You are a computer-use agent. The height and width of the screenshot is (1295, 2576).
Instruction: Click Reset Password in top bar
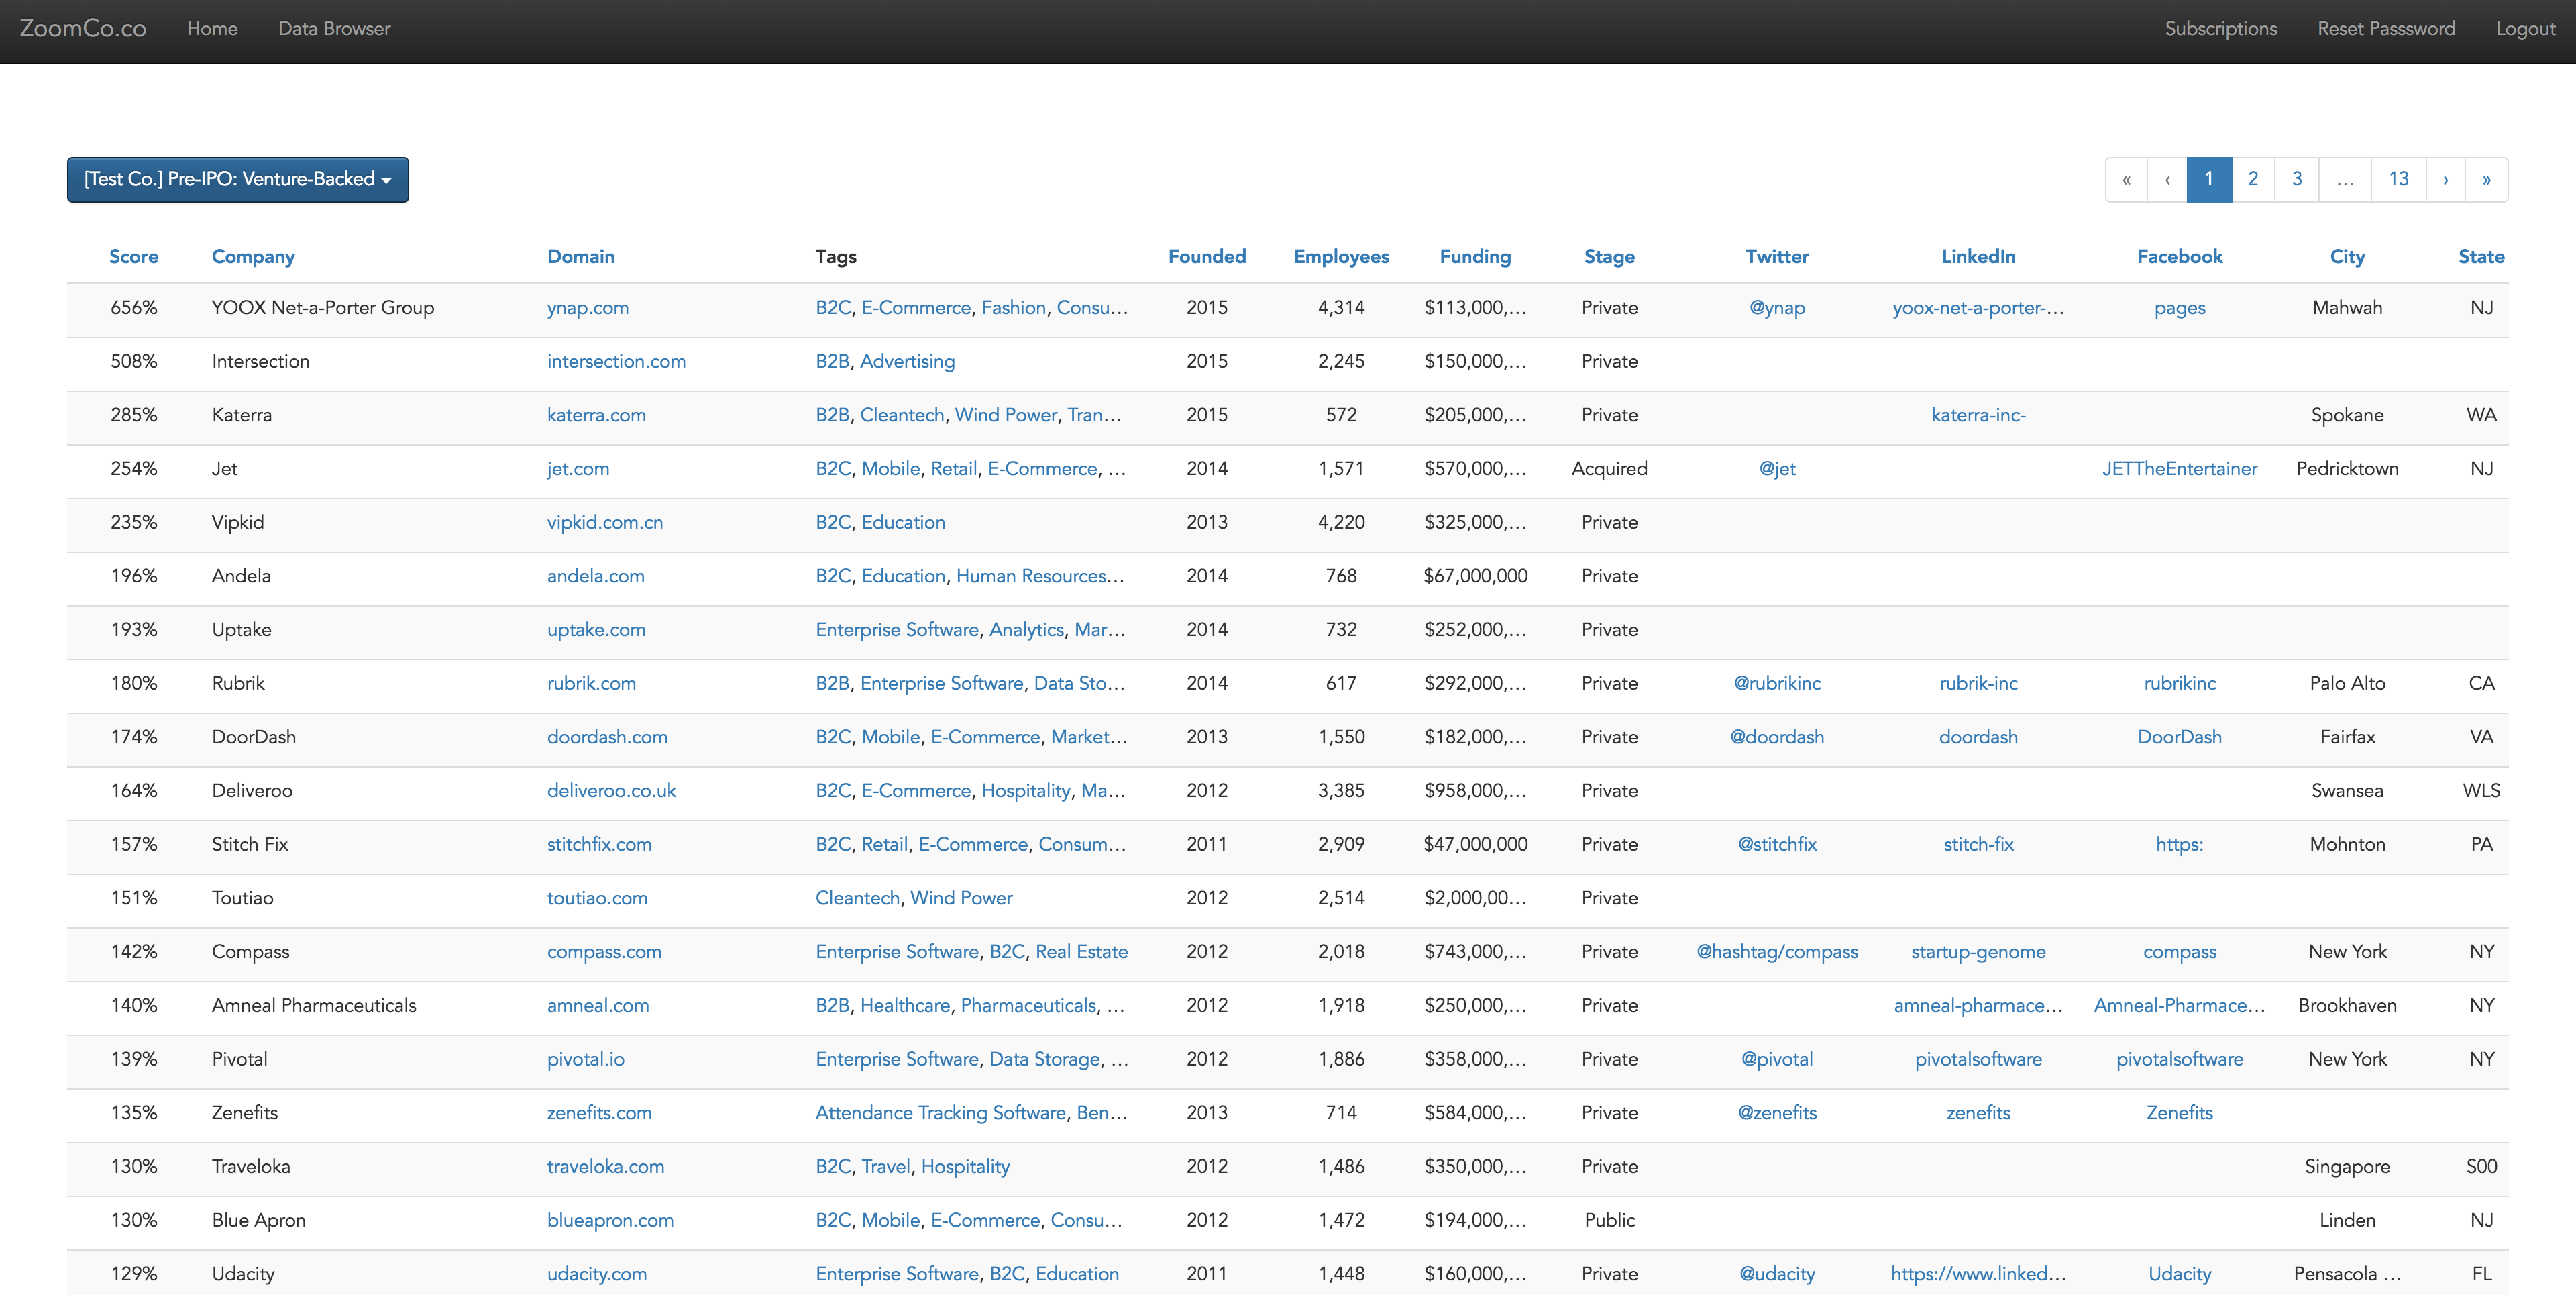2385,29
